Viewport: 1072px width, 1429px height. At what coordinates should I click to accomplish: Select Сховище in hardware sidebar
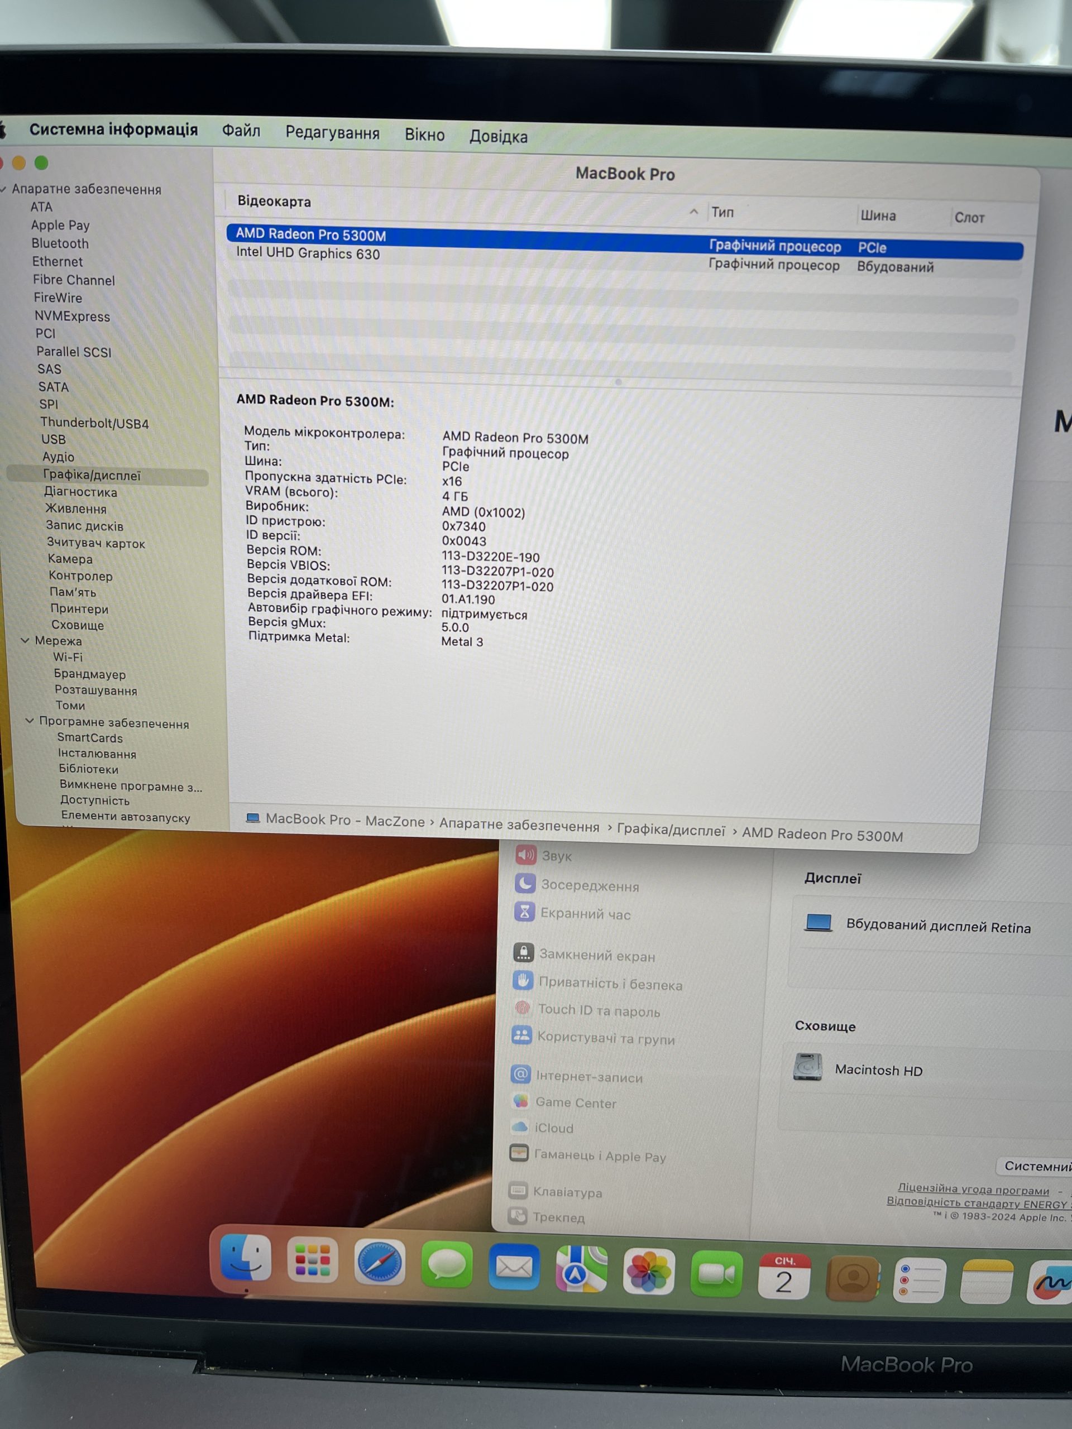77,625
